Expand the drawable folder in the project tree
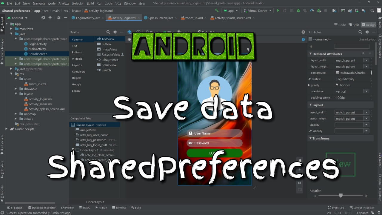The width and height of the screenshot is (382, 215). [16, 89]
